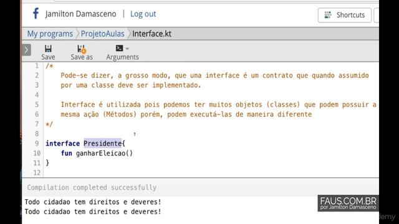The height and width of the screenshot is (224, 399).
Task: Click line number 9 in gutter
Action: 37,144
